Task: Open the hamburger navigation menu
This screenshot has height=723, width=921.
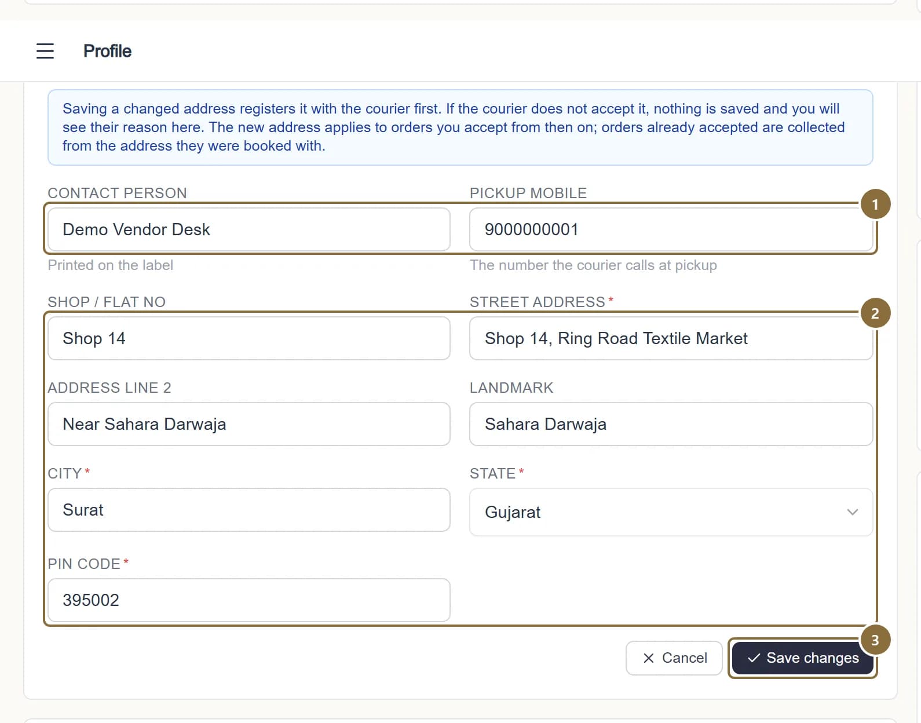Action: (45, 51)
